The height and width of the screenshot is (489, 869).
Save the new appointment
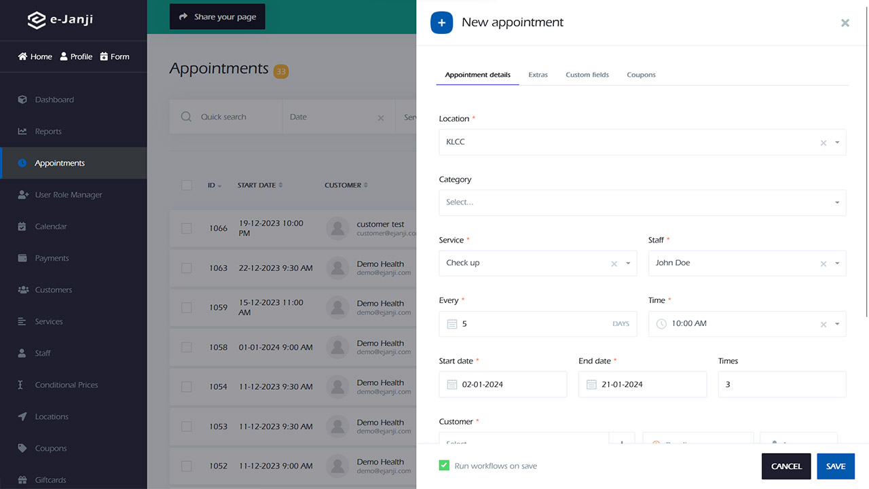pos(836,466)
